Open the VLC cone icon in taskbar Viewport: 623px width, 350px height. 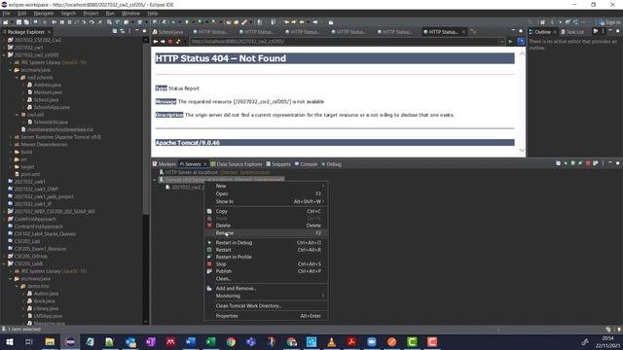point(331,341)
